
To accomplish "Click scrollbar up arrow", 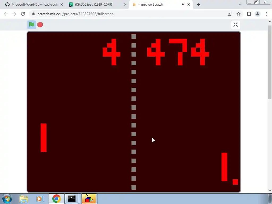I will tap(270, 21).
